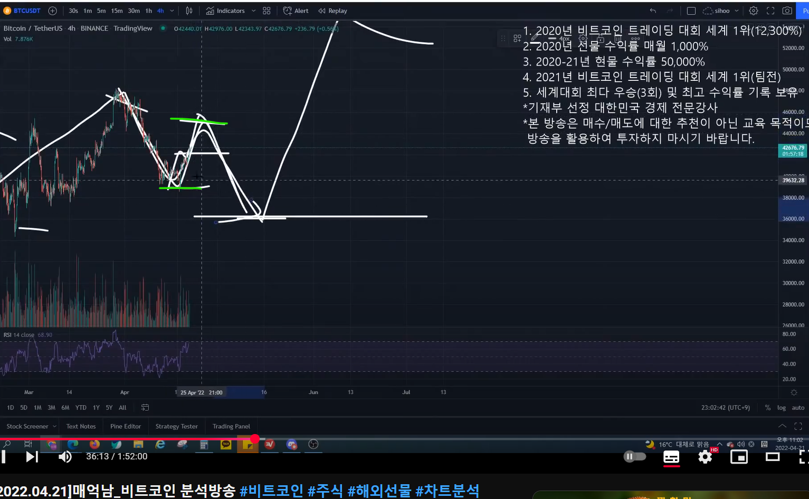Open video player settings gear
Viewport: 809px width, 499px height.
click(705, 457)
